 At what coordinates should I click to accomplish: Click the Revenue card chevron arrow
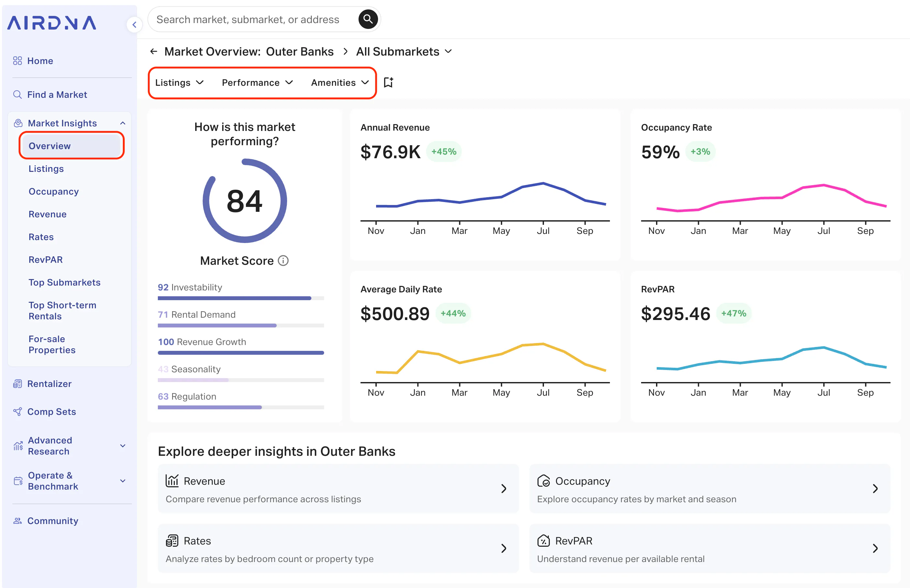pyautogui.click(x=504, y=489)
